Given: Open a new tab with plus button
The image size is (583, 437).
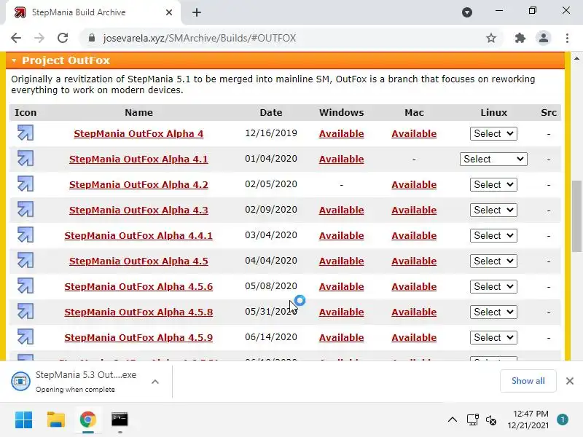Looking at the screenshot, I should click(x=197, y=12).
